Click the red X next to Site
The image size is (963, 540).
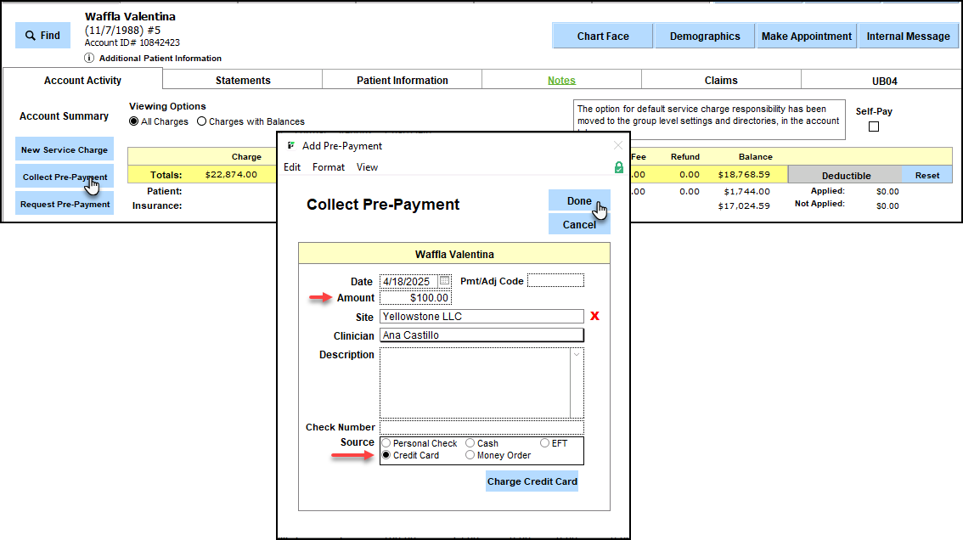(x=594, y=317)
